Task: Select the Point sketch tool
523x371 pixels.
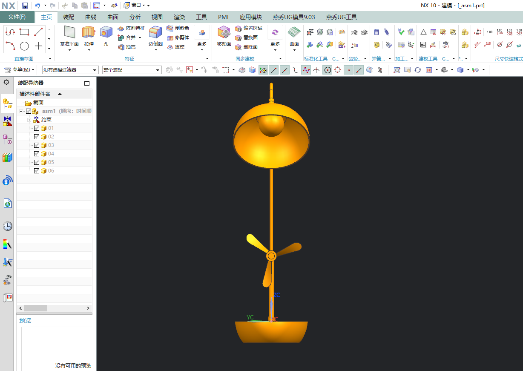Action: [38, 46]
